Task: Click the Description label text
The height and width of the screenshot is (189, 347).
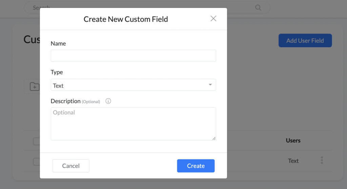Action: (65, 101)
